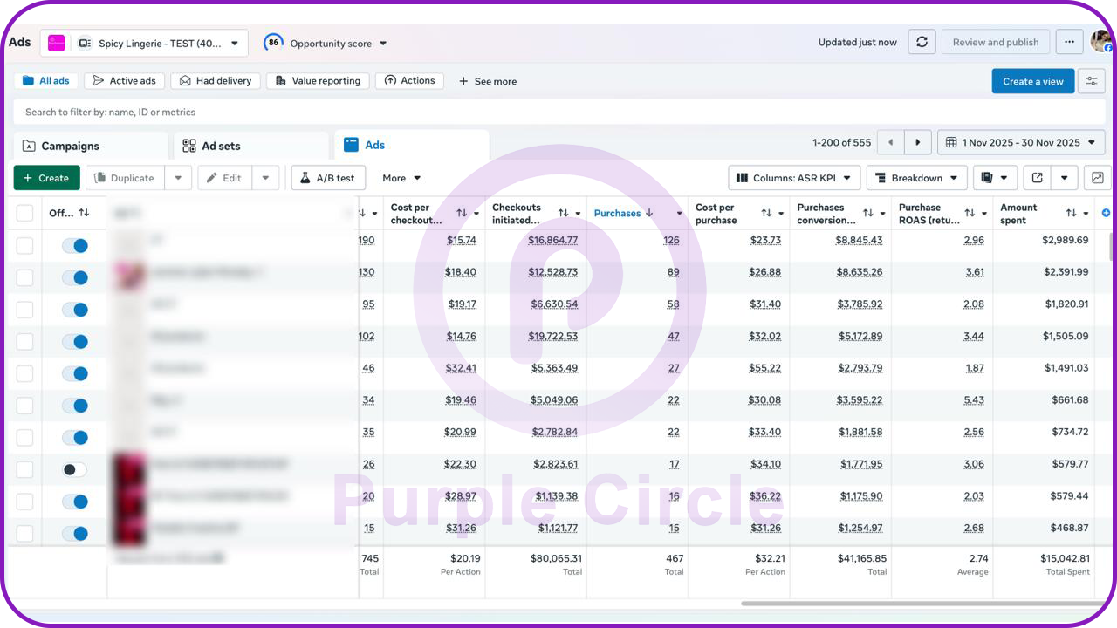The image size is (1117, 628).
Task: Switch to the Campaigns tab
Action: pyautogui.click(x=70, y=146)
